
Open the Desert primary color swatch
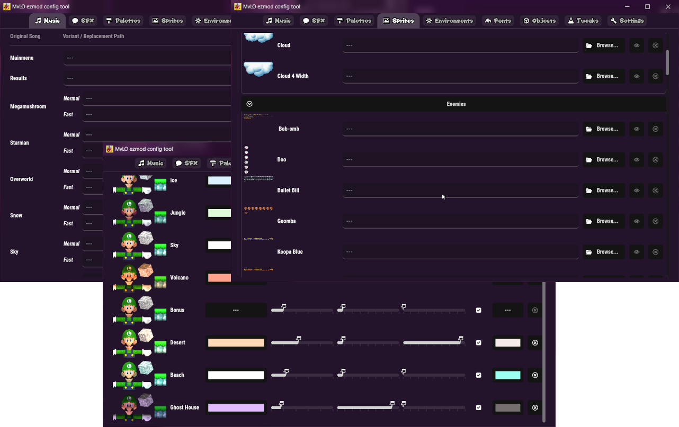pos(236,343)
